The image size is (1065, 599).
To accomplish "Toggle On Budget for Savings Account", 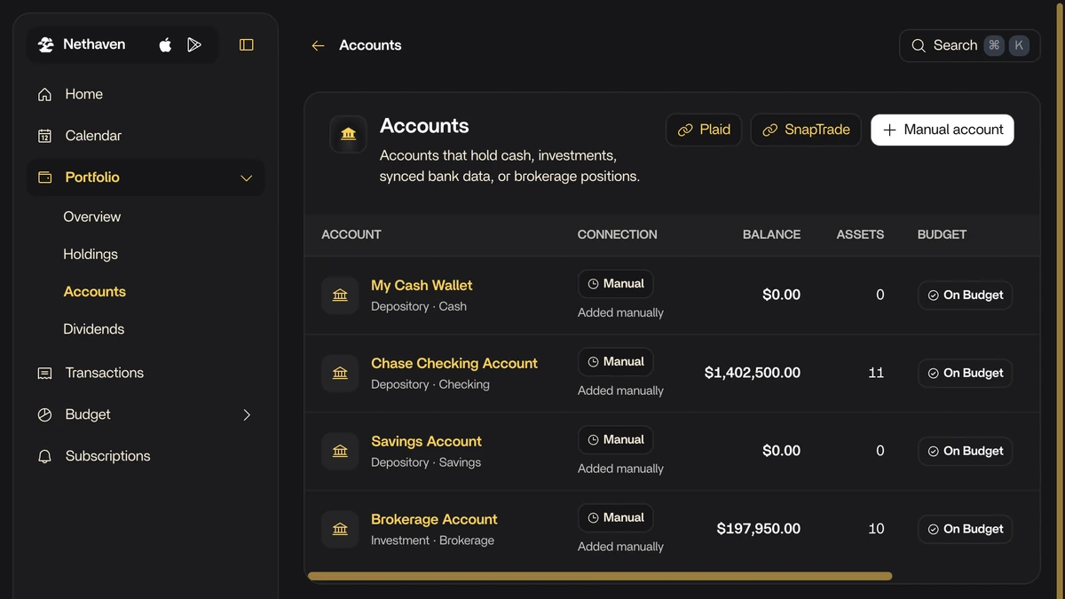I will point(965,452).
